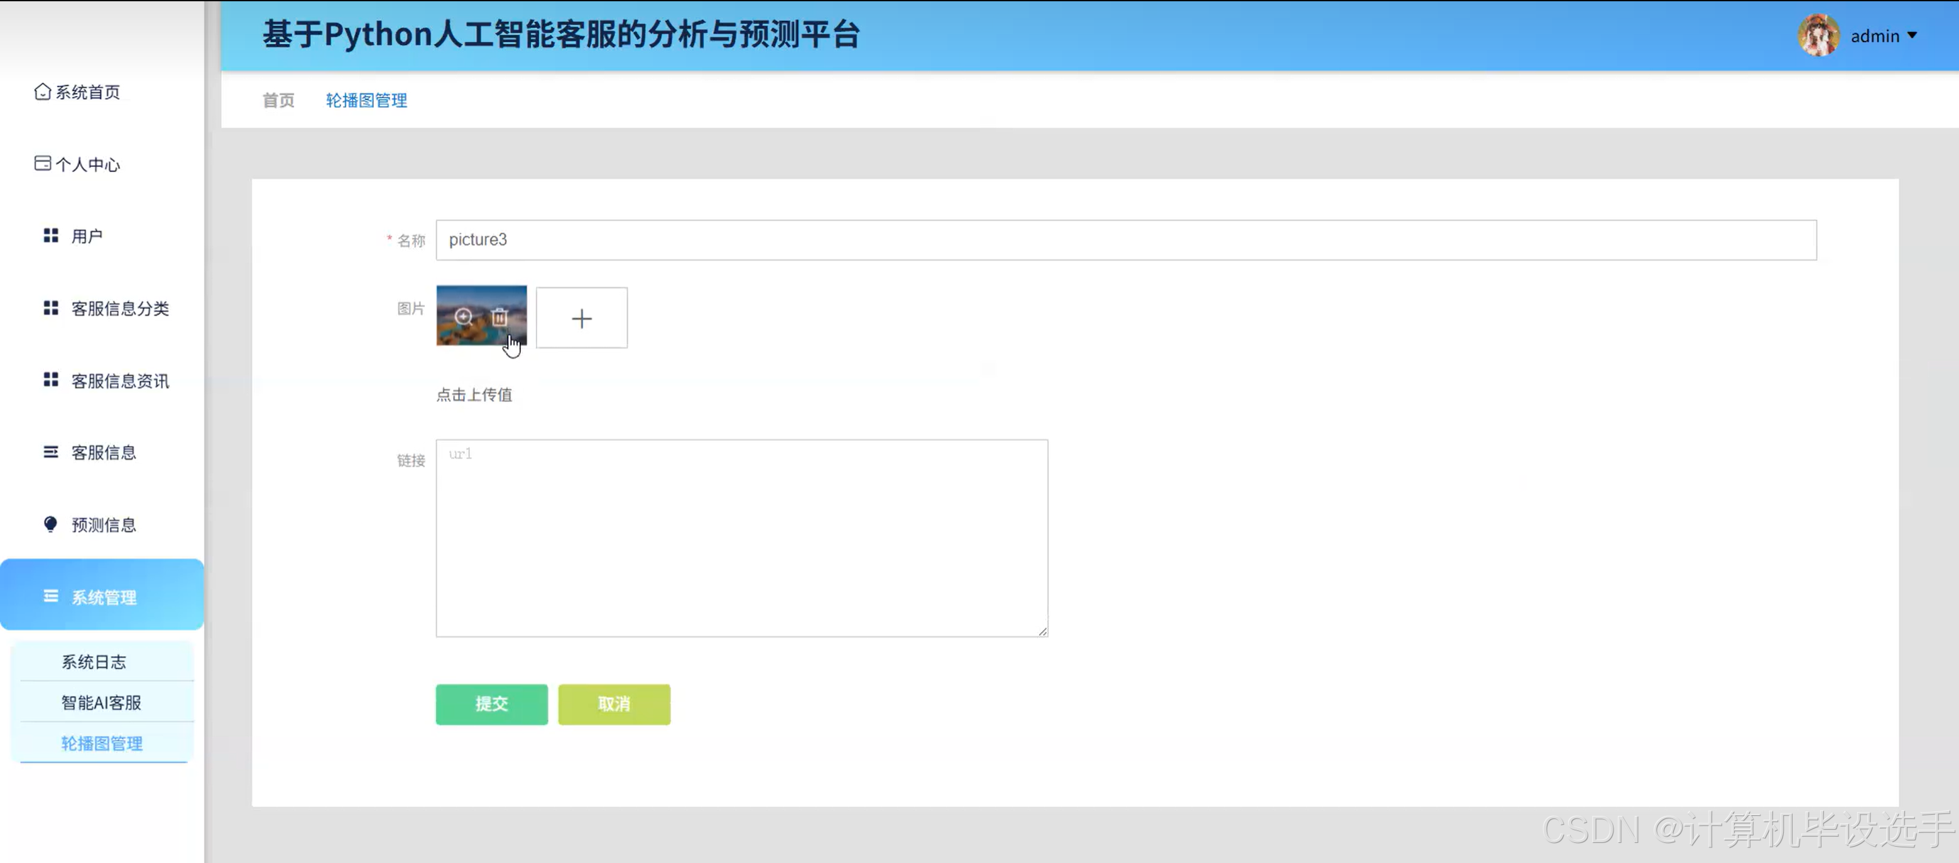Click the 点击上传值 hint text
Viewport: 1959px width, 863px height.
pyautogui.click(x=474, y=394)
